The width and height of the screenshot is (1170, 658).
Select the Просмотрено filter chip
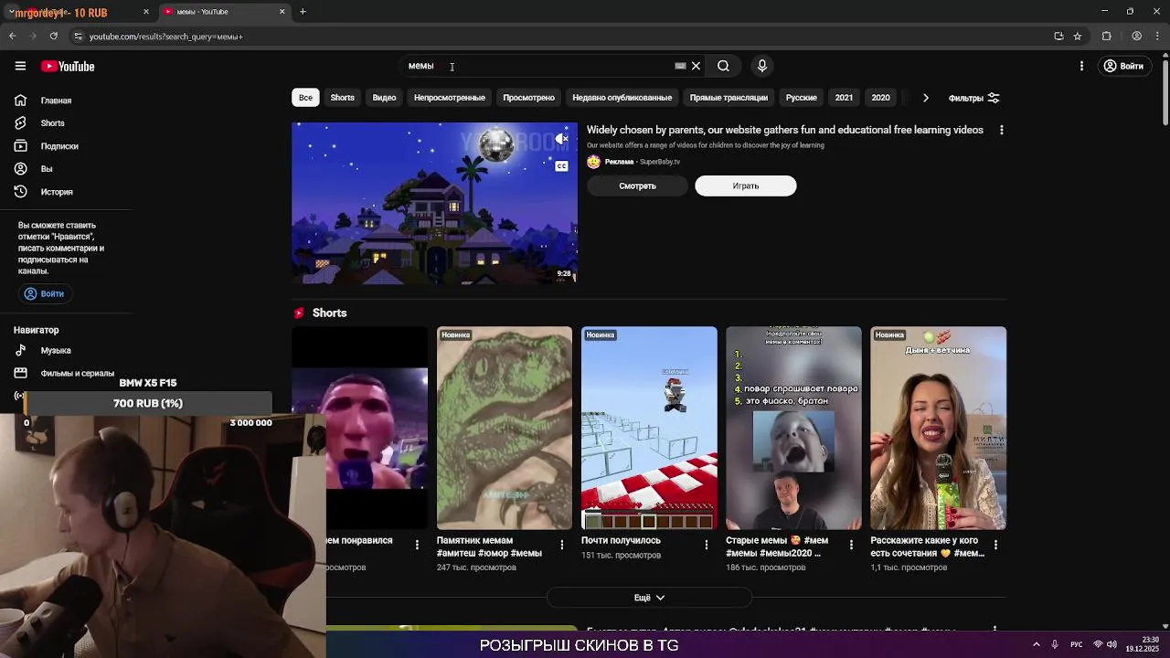(528, 98)
